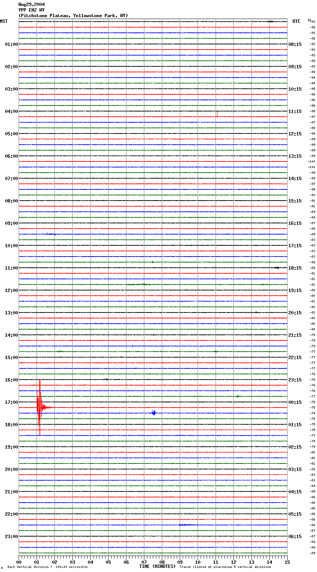Click the 06:15 UTC time label
The width and height of the screenshot is (317, 572).
point(295,537)
